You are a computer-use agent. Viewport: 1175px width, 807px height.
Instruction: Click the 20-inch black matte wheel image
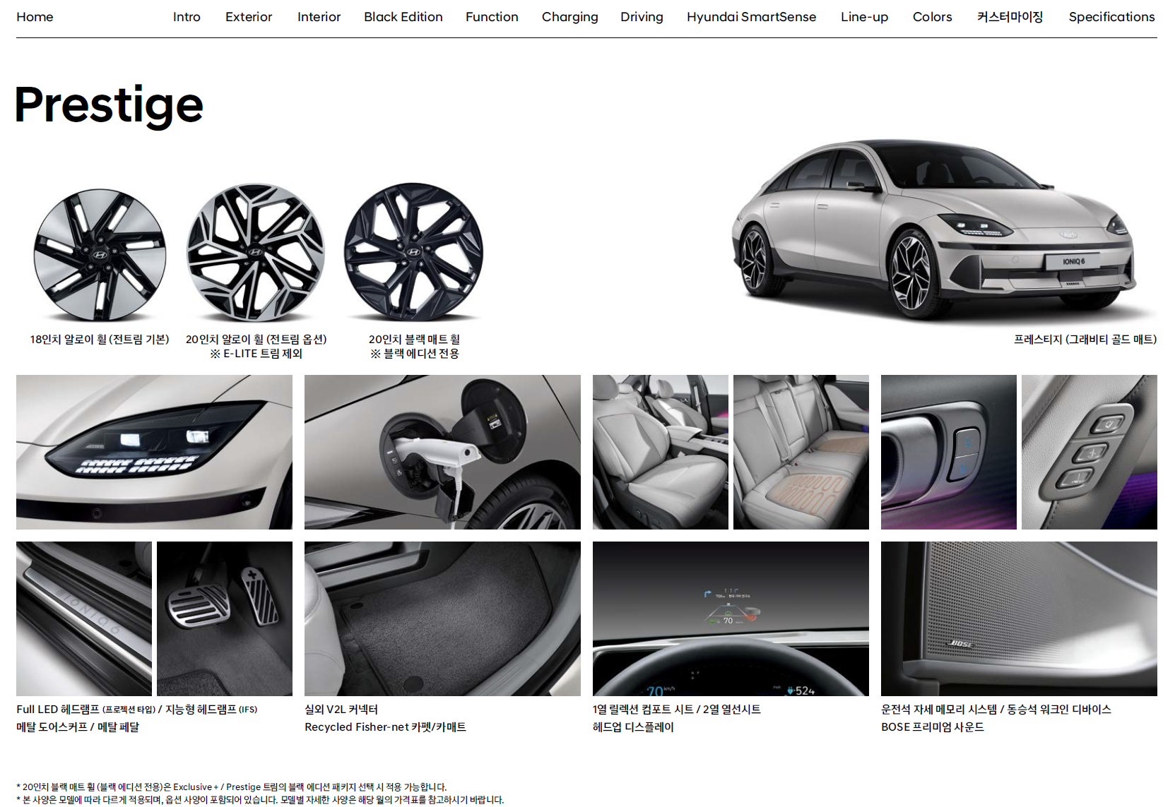[414, 253]
